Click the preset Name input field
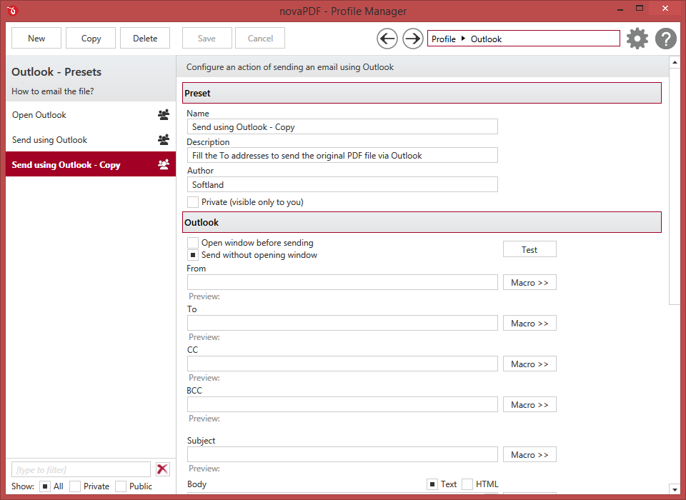 click(x=342, y=127)
